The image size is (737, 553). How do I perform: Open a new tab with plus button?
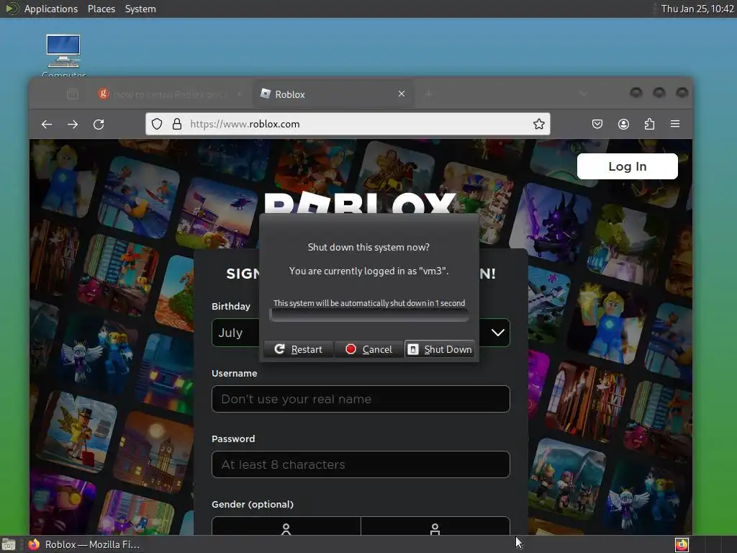(428, 94)
